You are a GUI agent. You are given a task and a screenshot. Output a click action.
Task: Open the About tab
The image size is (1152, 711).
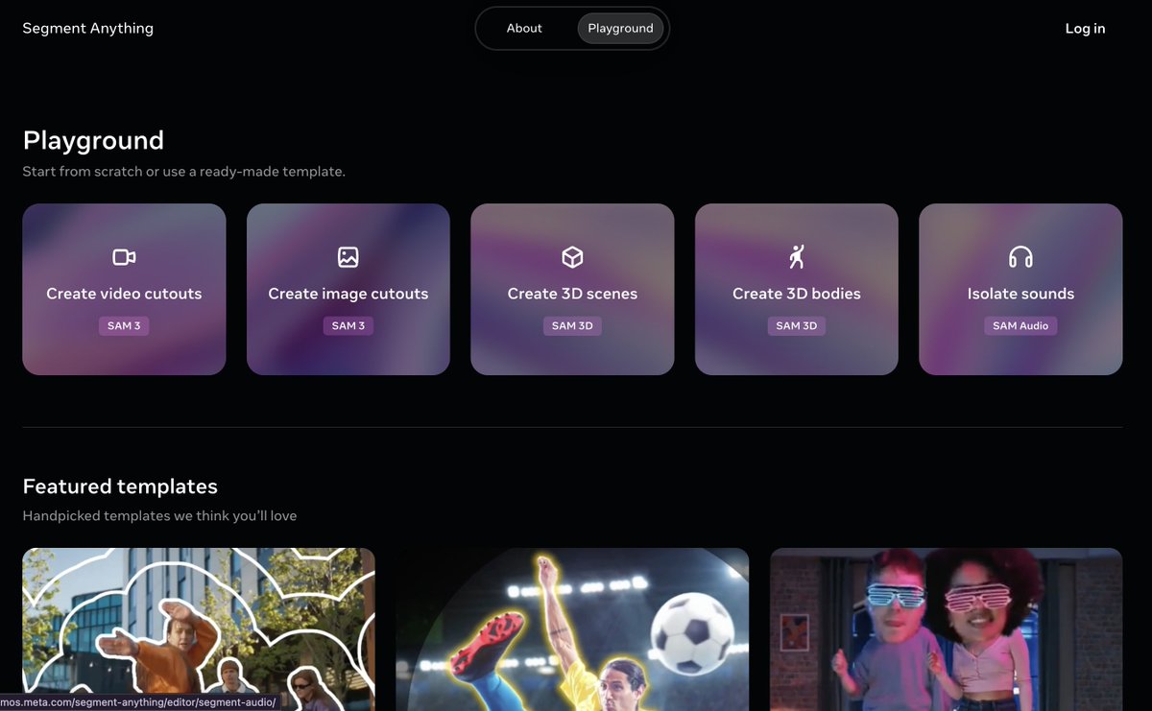(x=524, y=29)
